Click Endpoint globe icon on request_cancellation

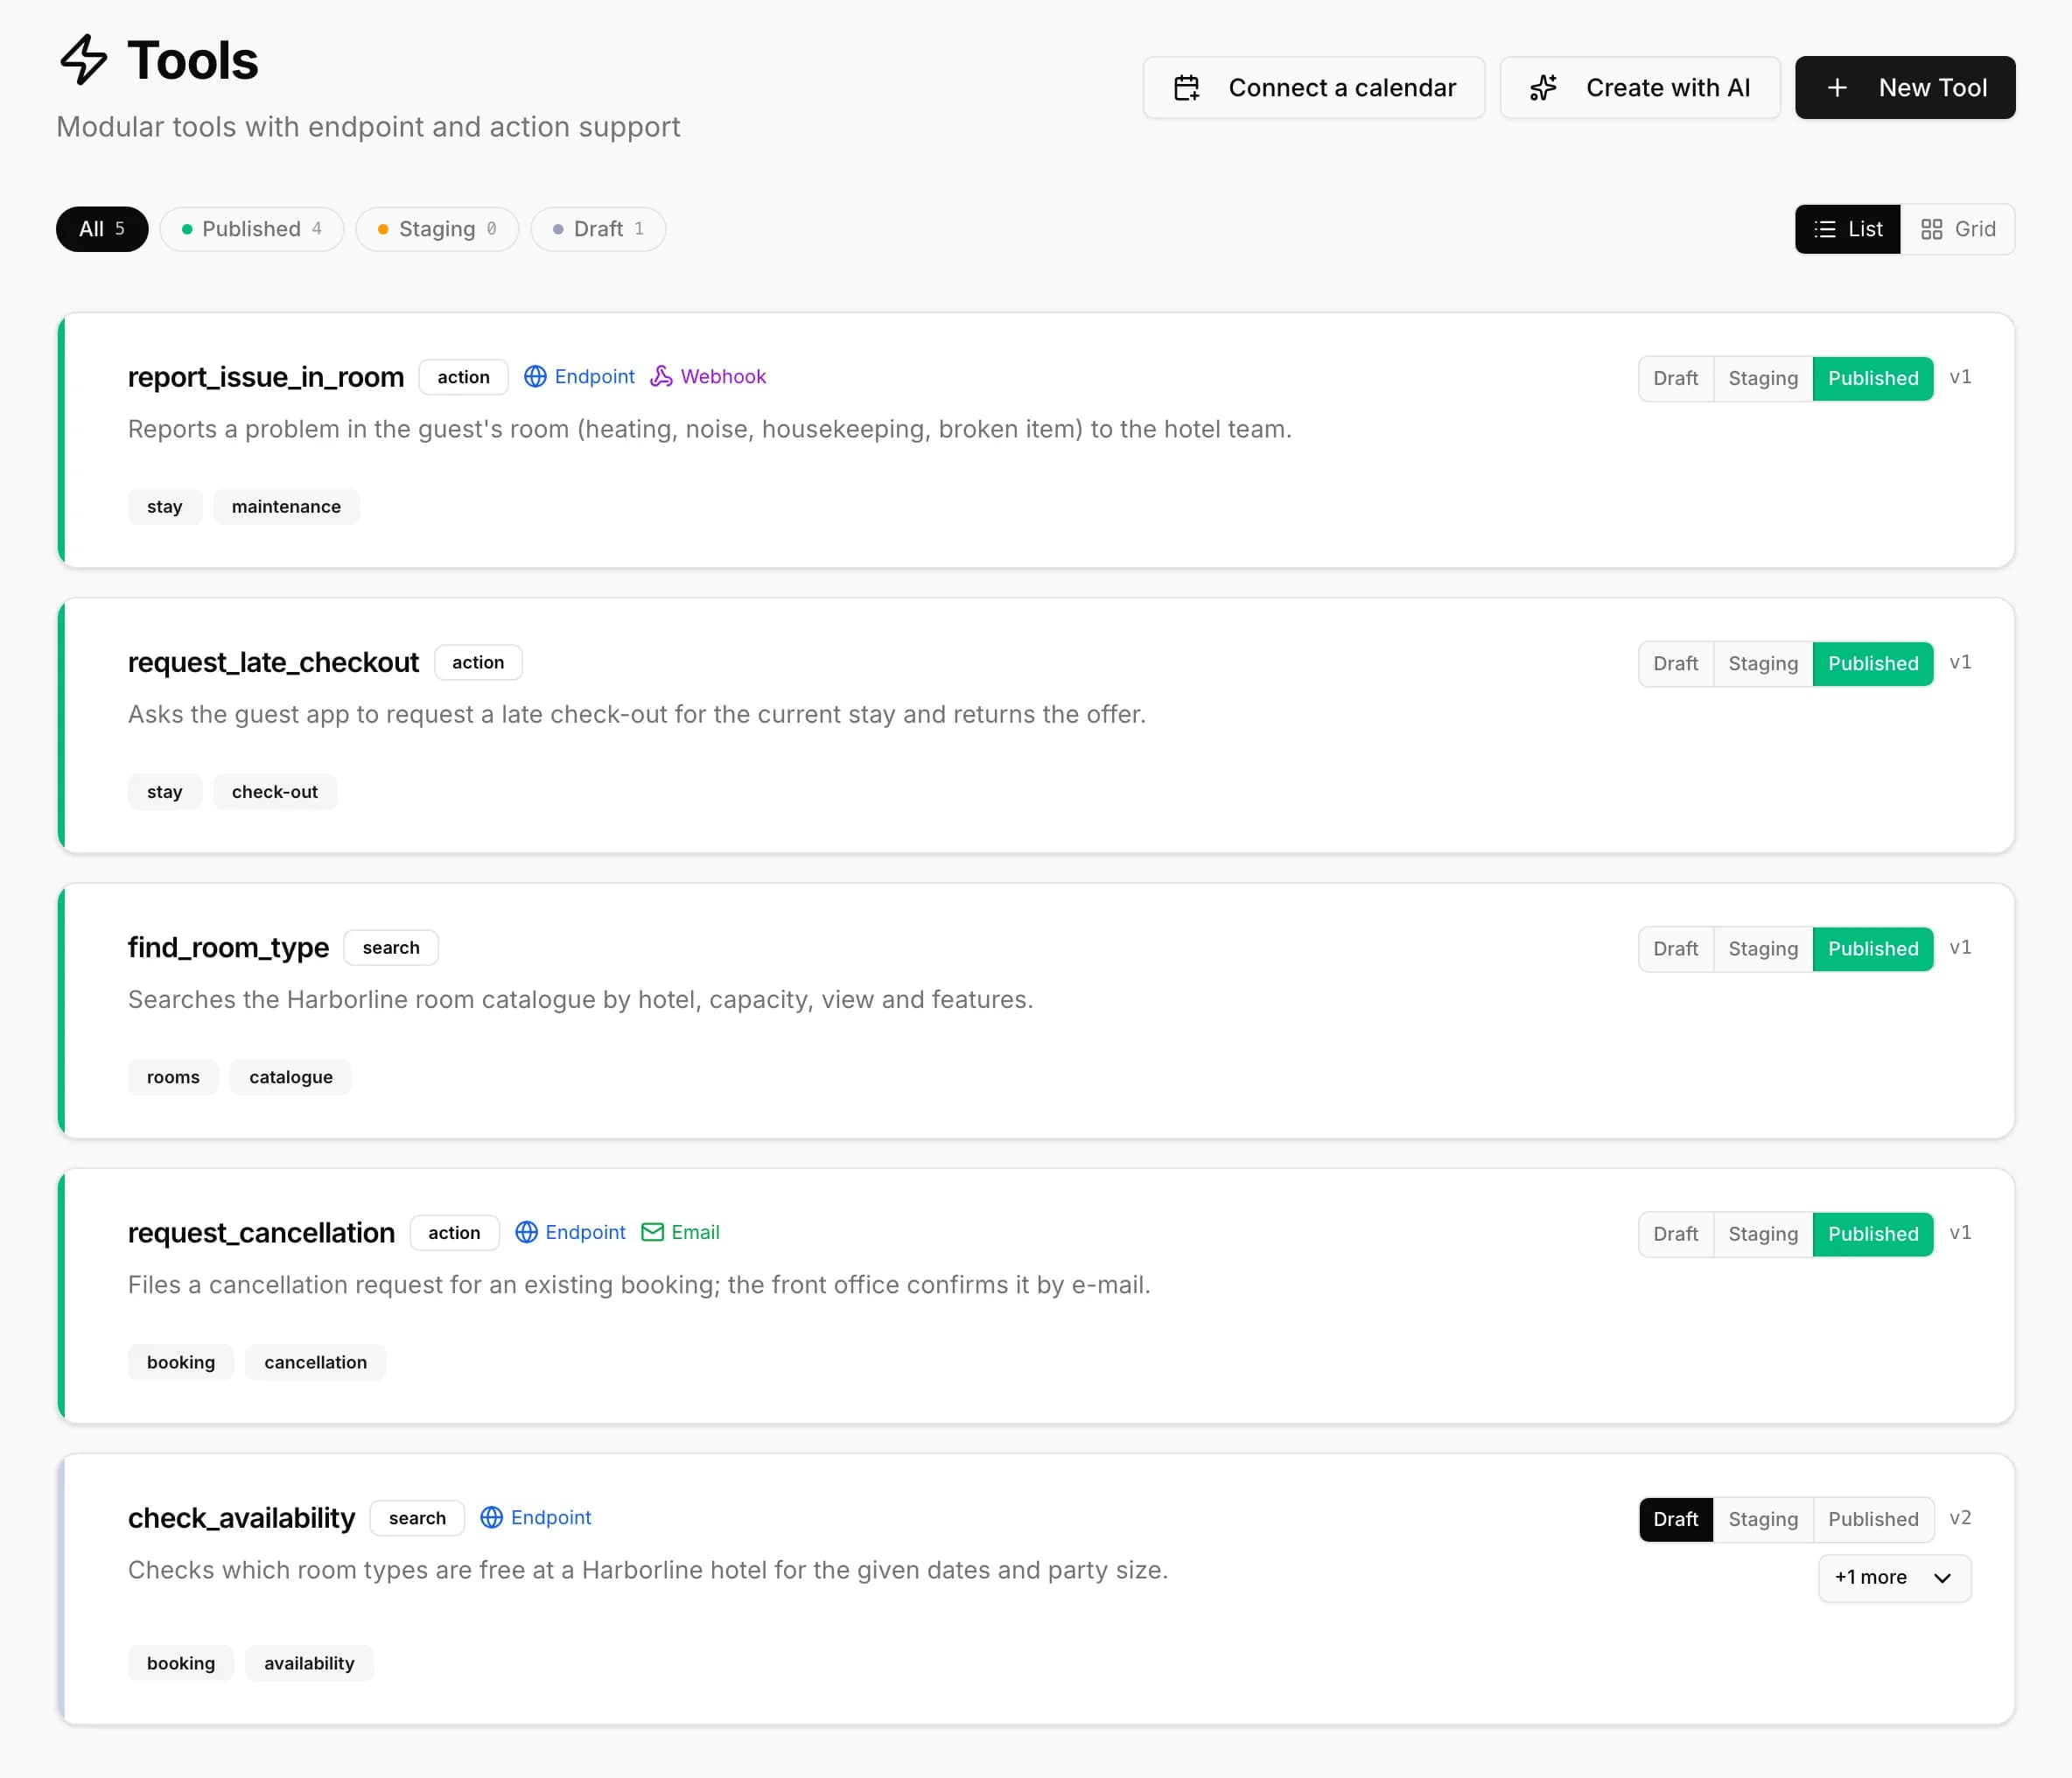click(x=526, y=1232)
